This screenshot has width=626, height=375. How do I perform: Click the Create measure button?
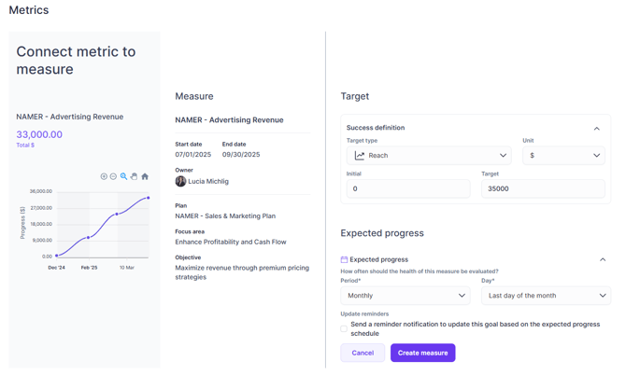(422, 353)
